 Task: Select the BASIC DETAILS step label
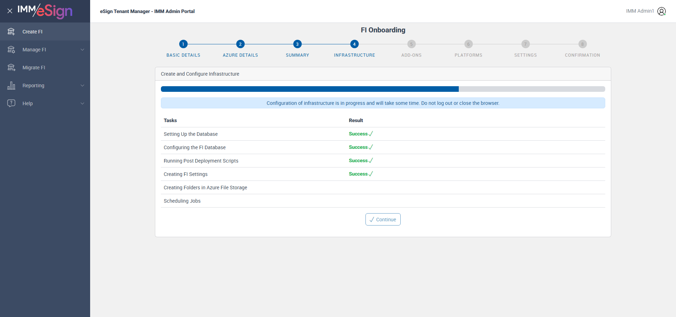[183, 55]
